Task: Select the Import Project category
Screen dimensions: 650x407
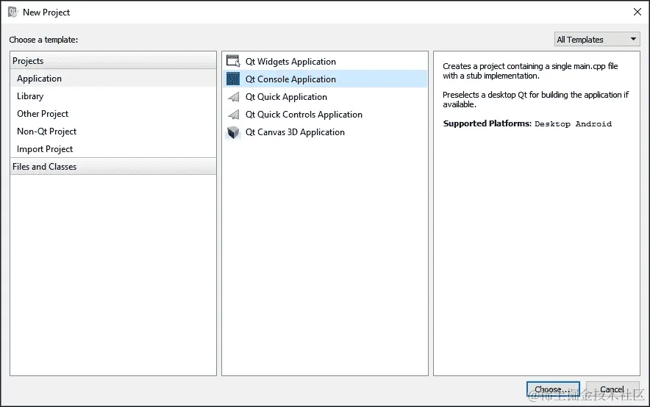Action: click(113, 149)
